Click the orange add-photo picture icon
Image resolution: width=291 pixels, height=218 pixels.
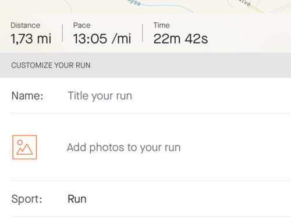[x=24, y=147]
